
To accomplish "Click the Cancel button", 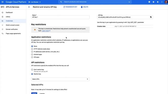I will click(42, 93).
